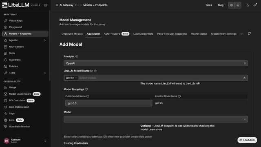Click the sidebar scrollbar
The image size is (261, 147).
(50, 46)
